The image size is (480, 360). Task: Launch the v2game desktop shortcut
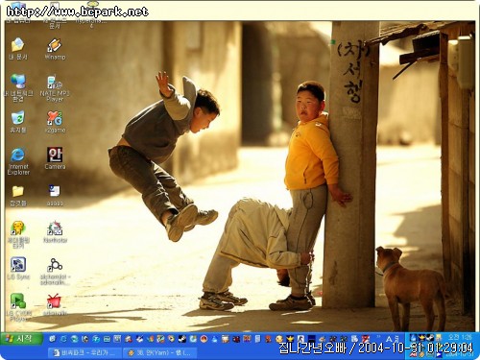coord(55,122)
